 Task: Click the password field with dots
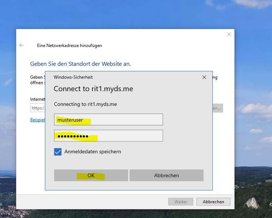click(x=109, y=136)
